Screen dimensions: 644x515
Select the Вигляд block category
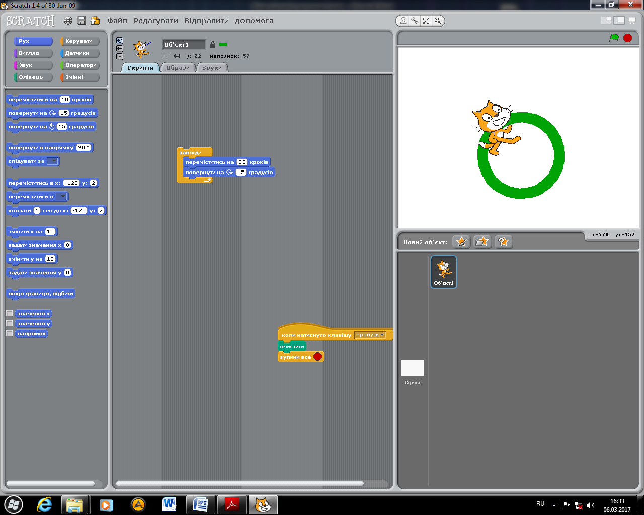coord(33,53)
